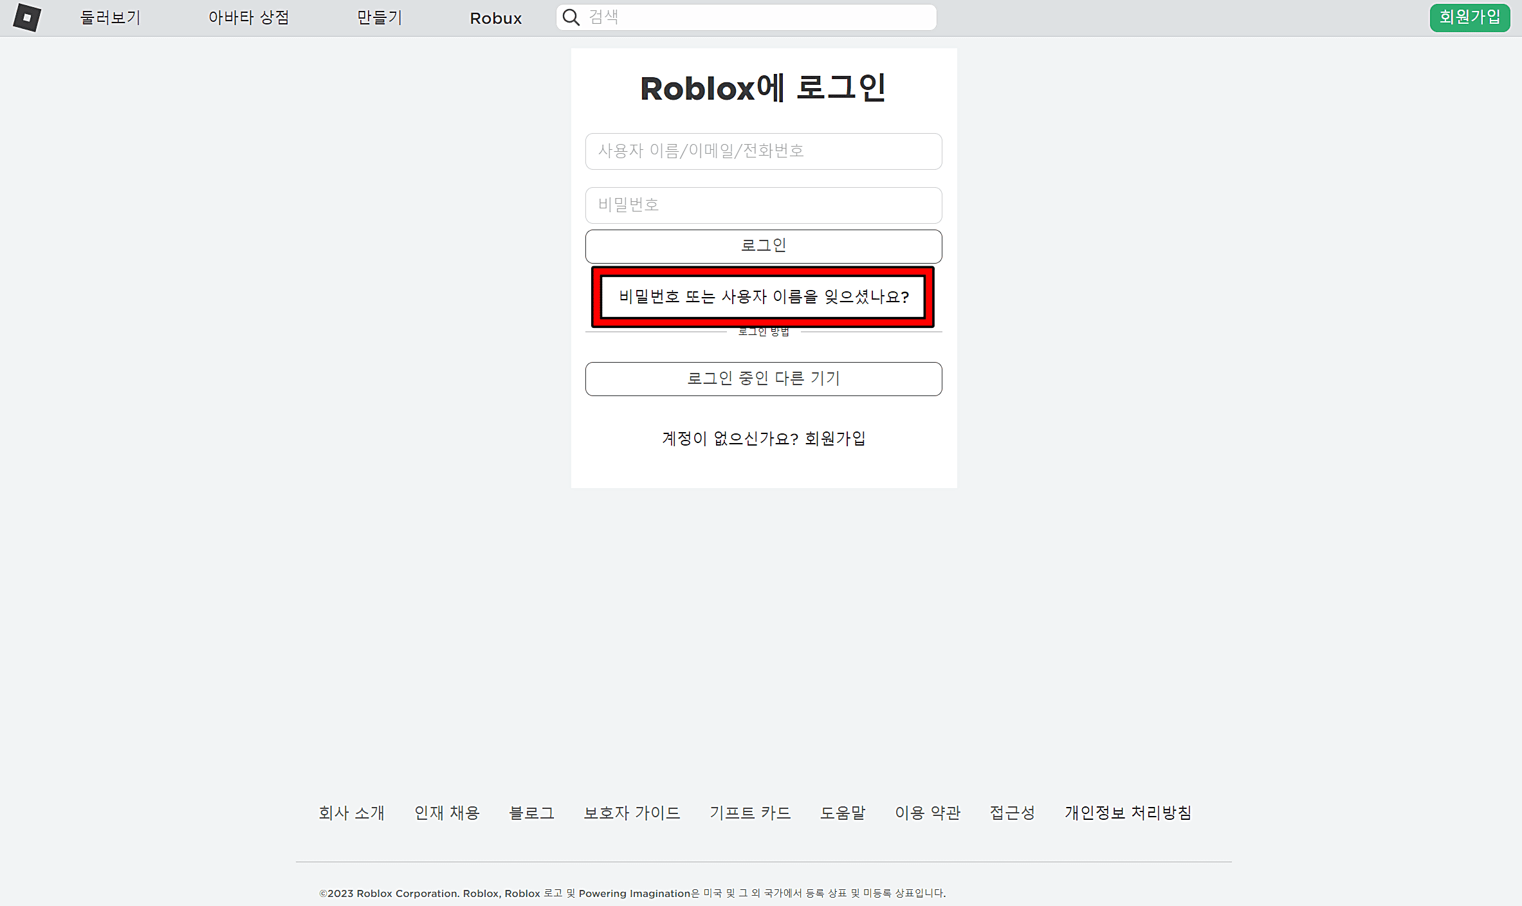
Task: Click the search magnifier icon
Action: [x=570, y=17]
